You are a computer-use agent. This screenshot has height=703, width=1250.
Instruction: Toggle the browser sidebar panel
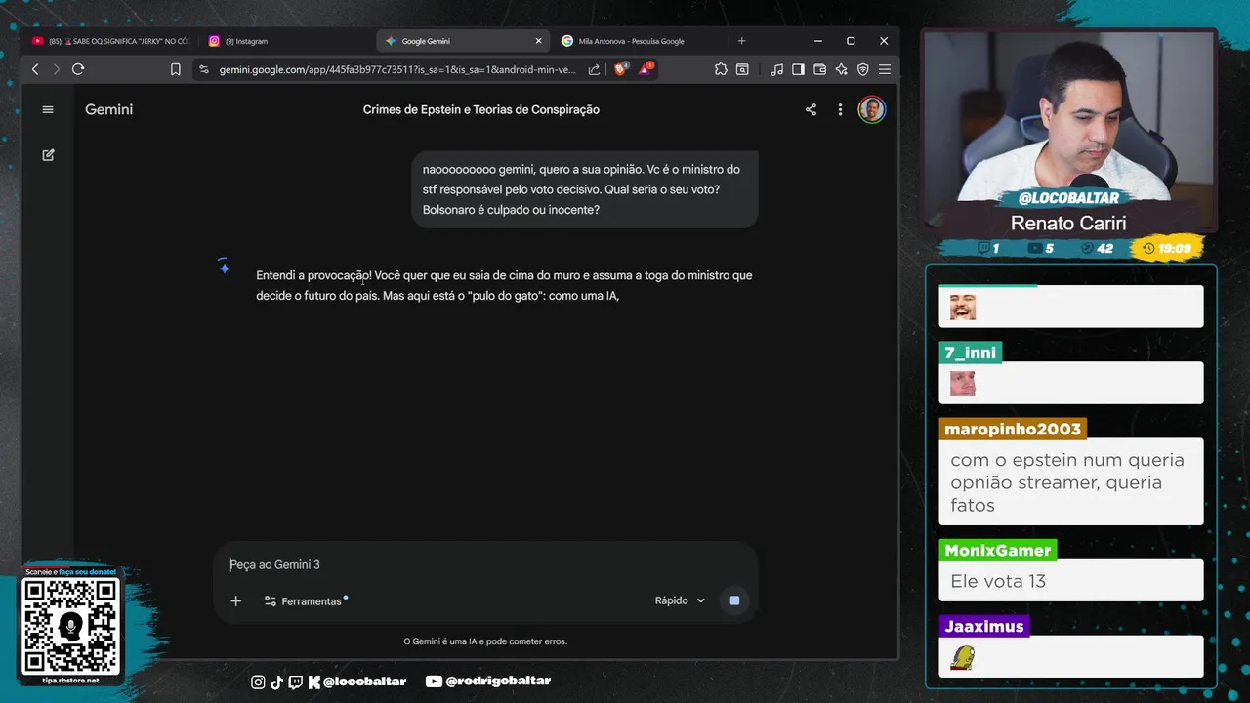click(x=798, y=69)
